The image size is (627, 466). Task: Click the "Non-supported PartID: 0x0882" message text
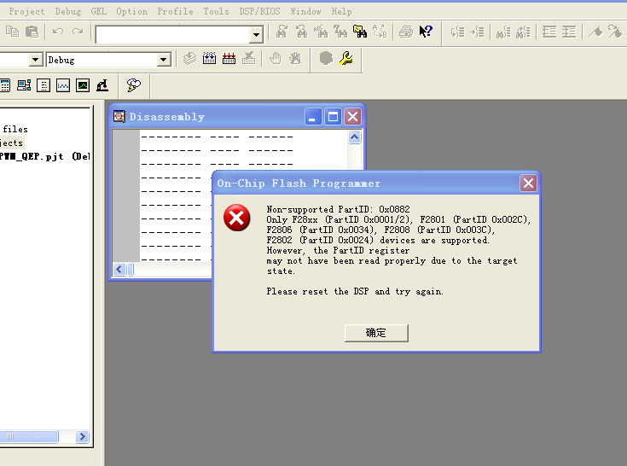[339, 209]
